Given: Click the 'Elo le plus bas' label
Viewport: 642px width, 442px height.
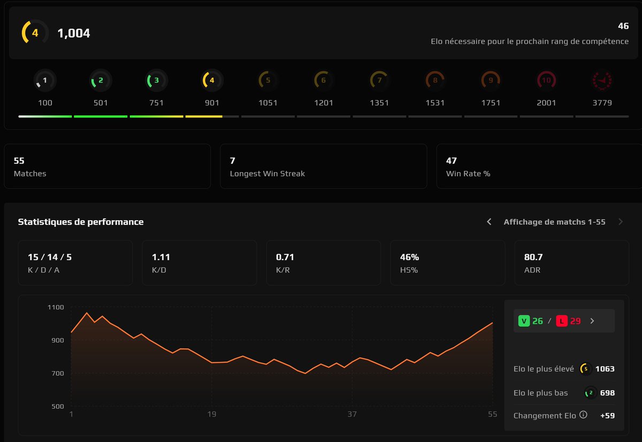Looking at the screenshot, I should [x=541, y=393].
